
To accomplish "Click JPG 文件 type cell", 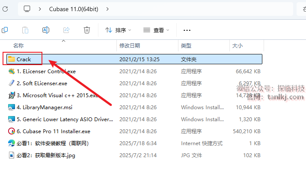I will click(191, 155).
